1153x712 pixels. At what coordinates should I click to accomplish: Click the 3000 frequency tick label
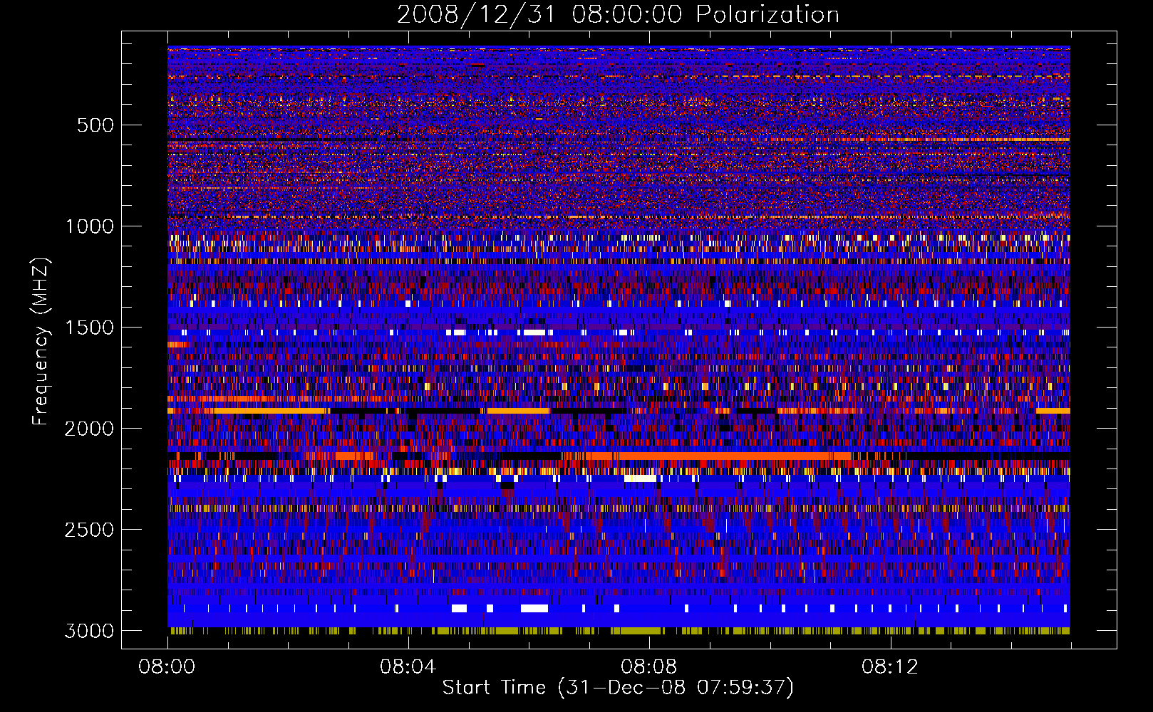[89, 631]
